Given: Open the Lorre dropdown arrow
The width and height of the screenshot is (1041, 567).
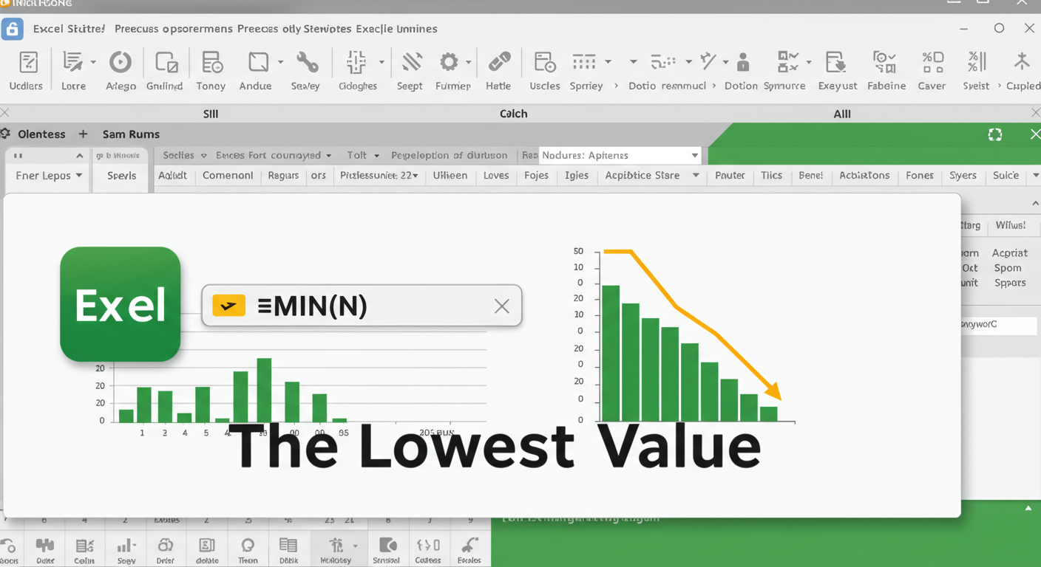Looking at the screenshot, I should click(93, 63).
